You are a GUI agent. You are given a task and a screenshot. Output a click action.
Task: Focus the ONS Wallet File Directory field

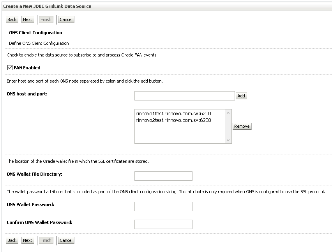click(x=163, y=176)
